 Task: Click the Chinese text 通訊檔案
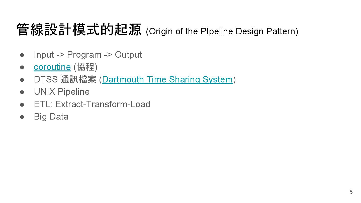coord(78,79)
